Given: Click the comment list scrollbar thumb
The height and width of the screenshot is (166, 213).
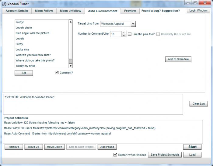Looking at the screenshot, I should point(71,61).
